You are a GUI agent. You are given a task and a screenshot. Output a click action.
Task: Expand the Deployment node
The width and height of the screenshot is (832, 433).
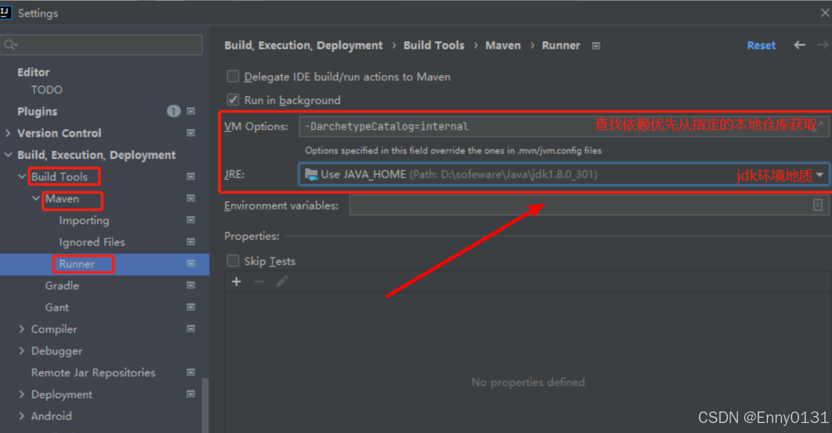pyautogui.click(x=22, y=394)
